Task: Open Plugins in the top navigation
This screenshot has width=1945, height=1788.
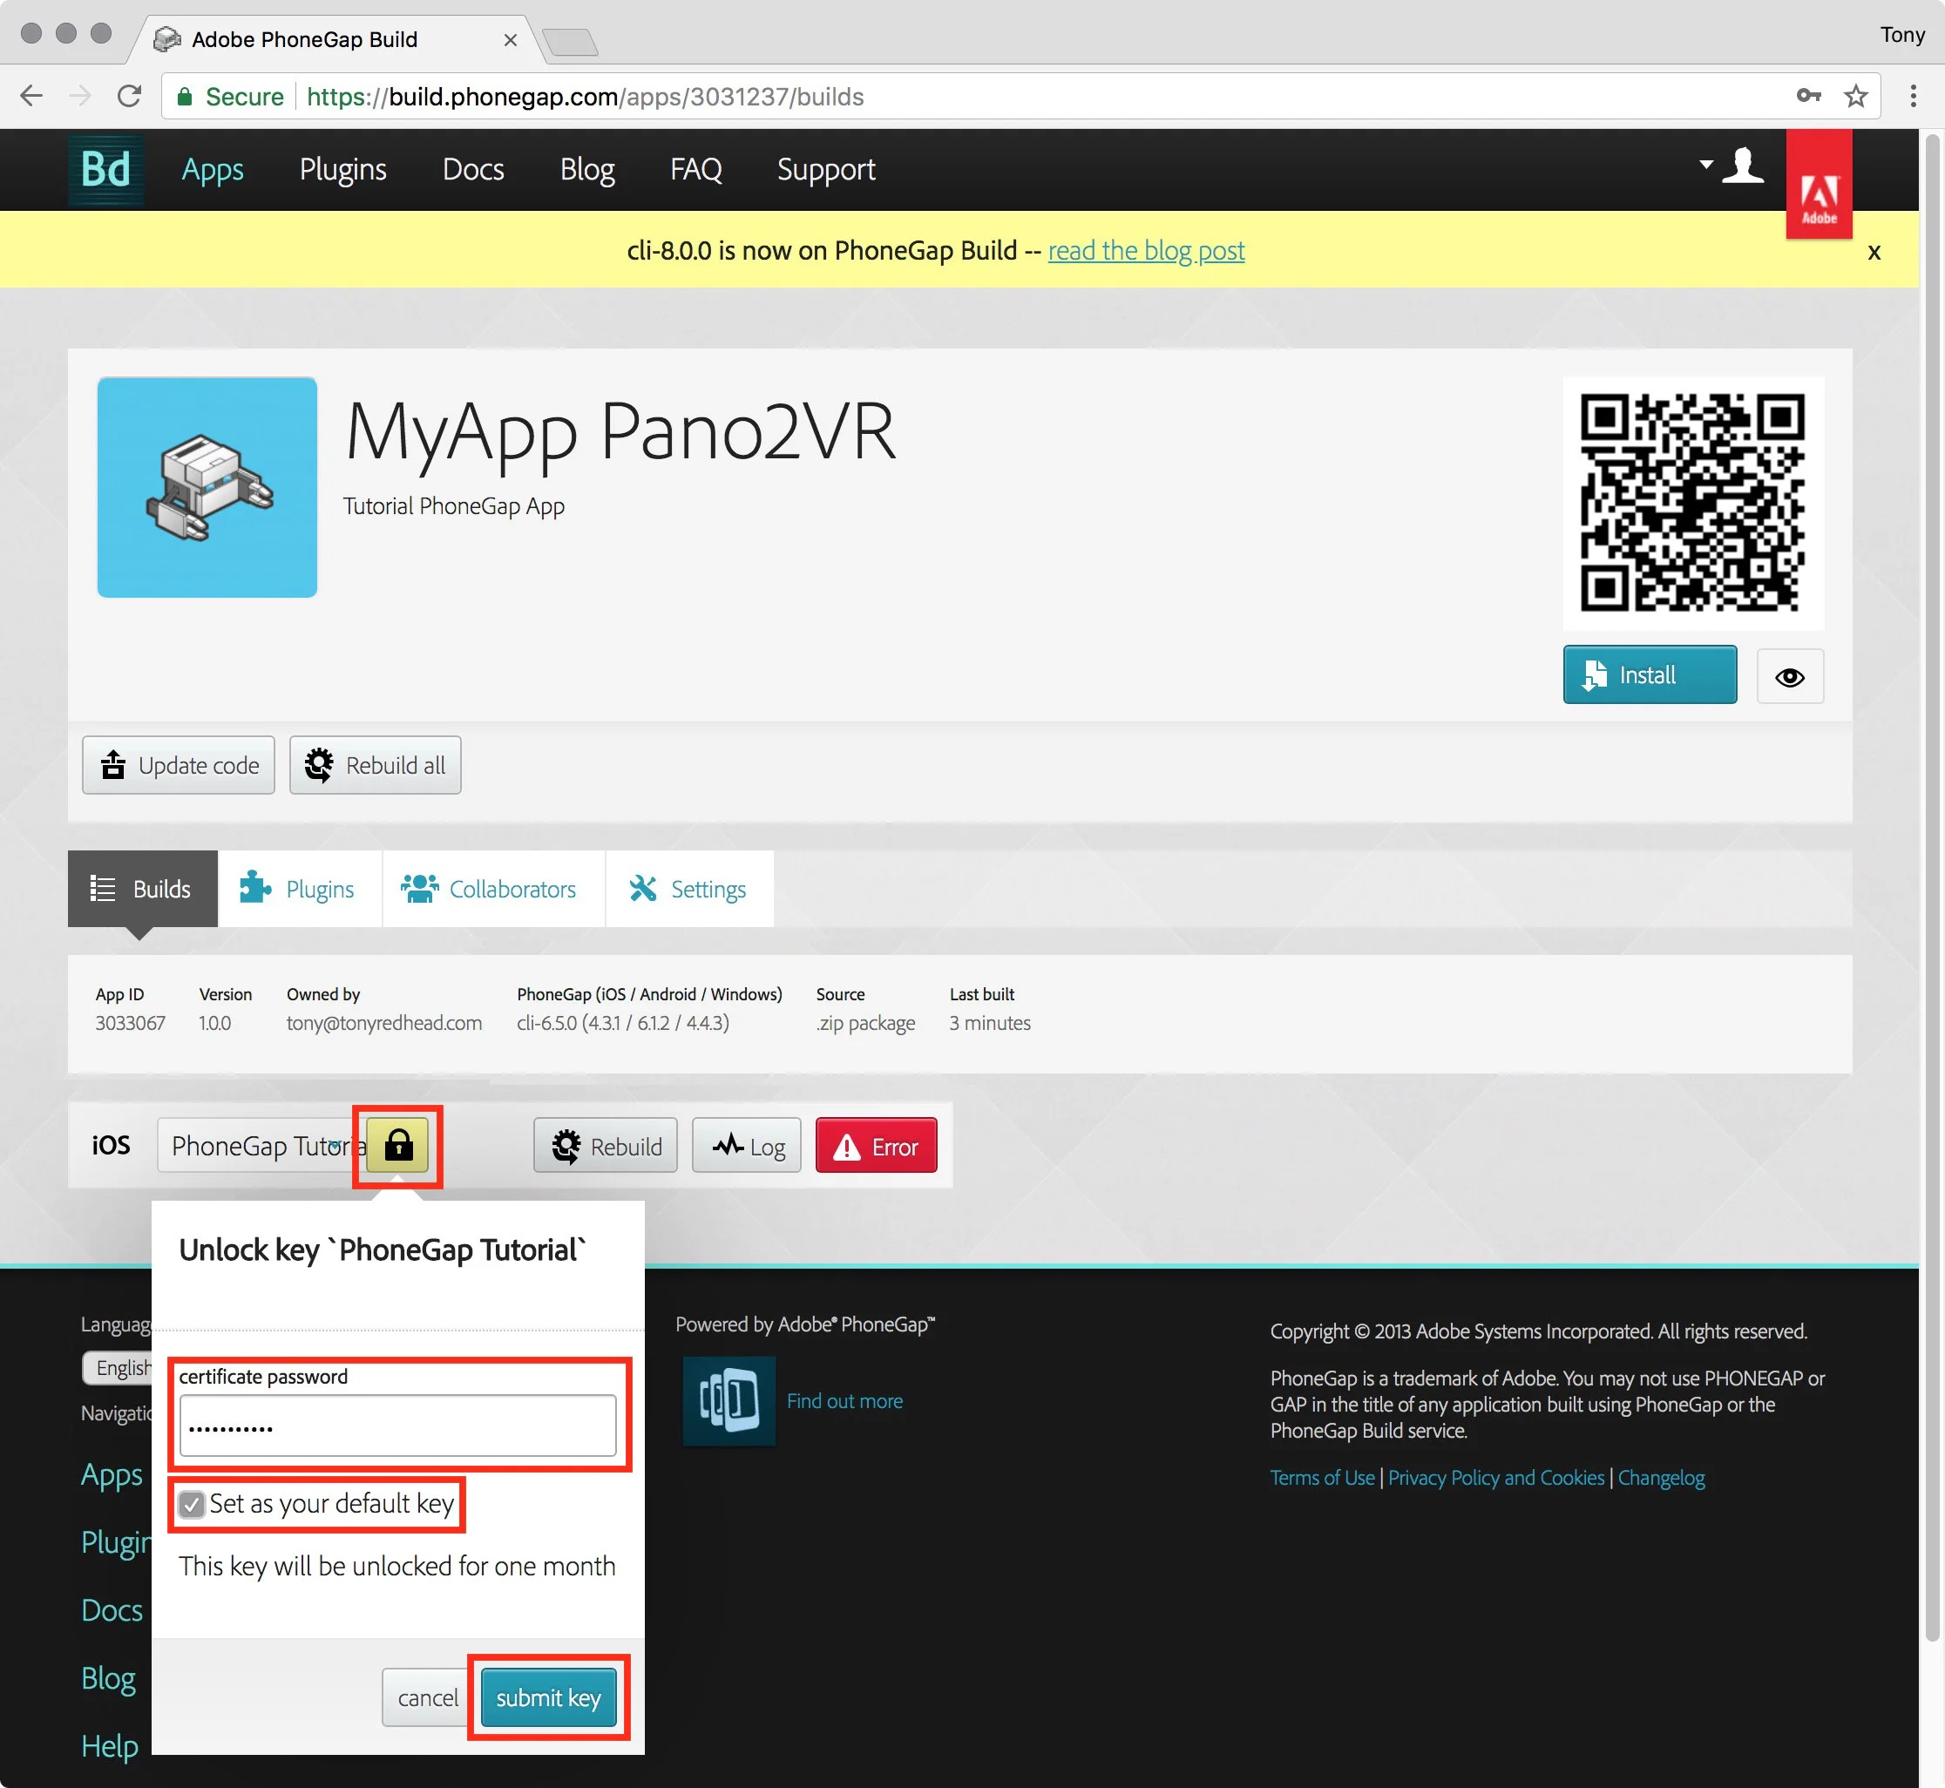Action: (342, 170)
